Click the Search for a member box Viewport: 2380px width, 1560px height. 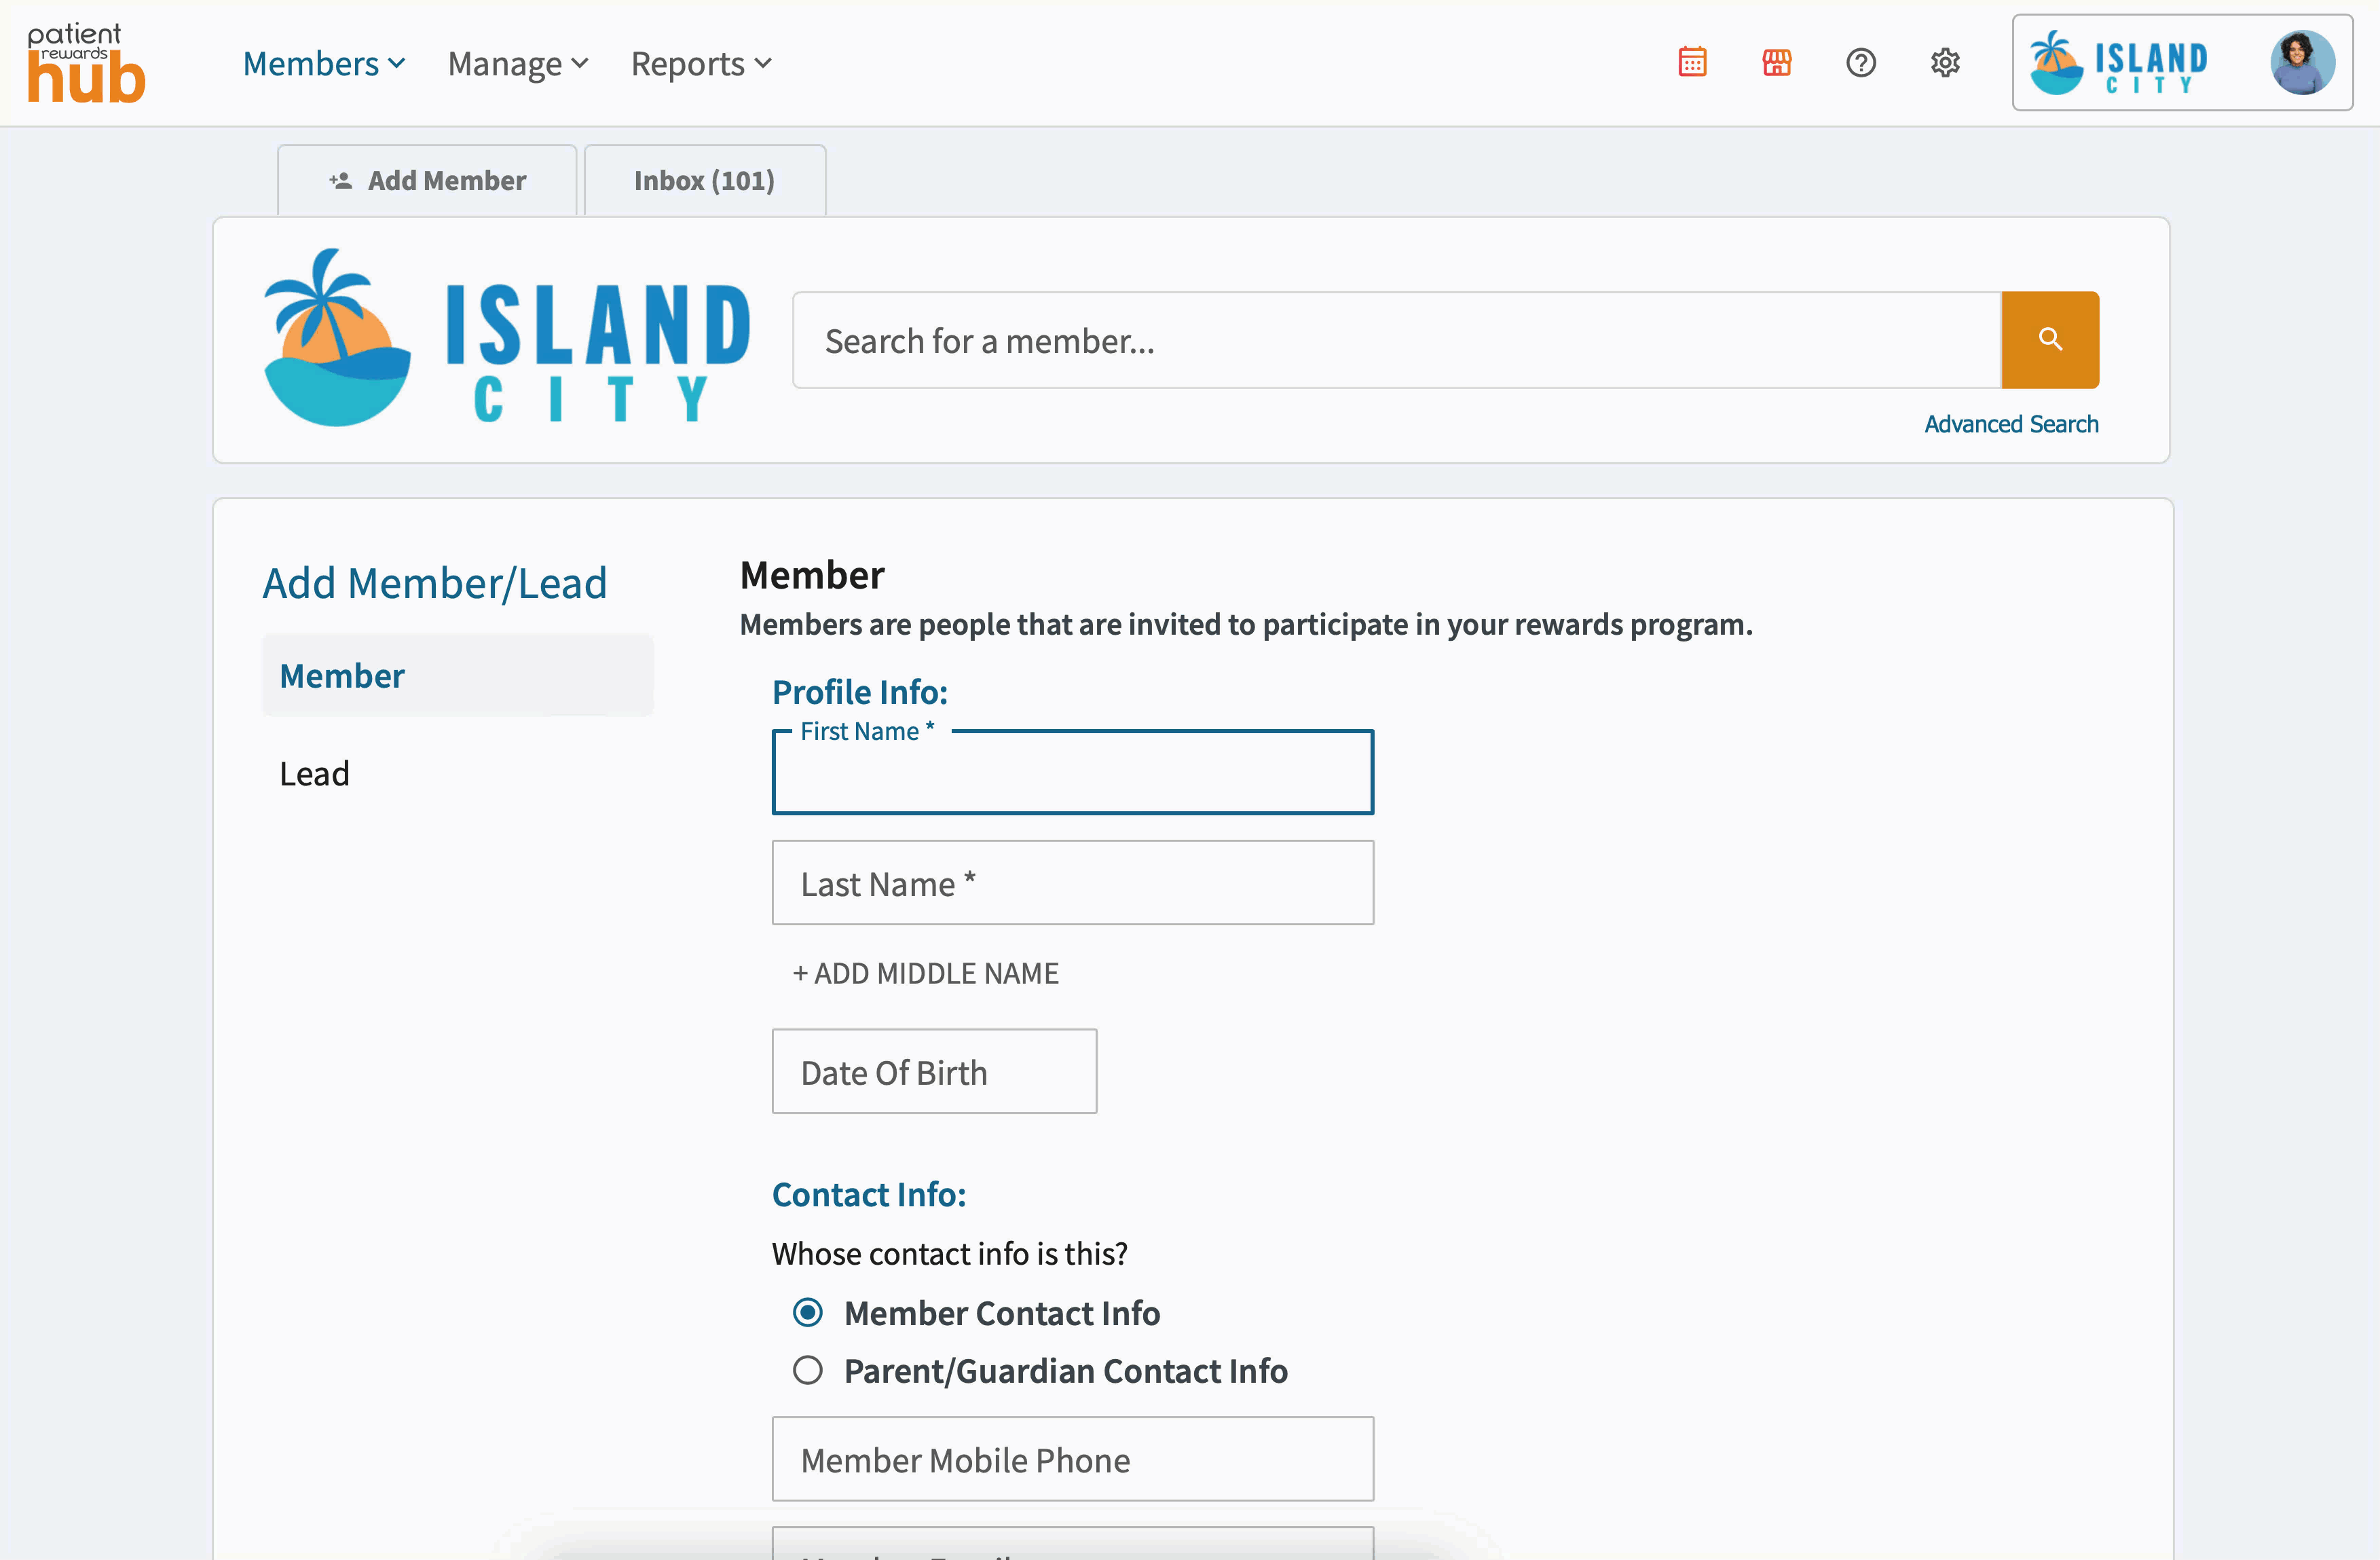(1396, 341)
